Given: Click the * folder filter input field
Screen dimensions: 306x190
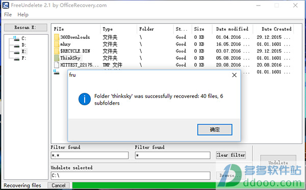Looking at the screenshot, I should pyautogui.click(x=172, y=155).
